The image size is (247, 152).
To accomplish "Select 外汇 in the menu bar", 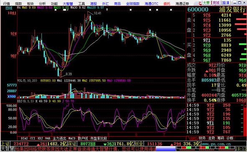I will (105, 3).
